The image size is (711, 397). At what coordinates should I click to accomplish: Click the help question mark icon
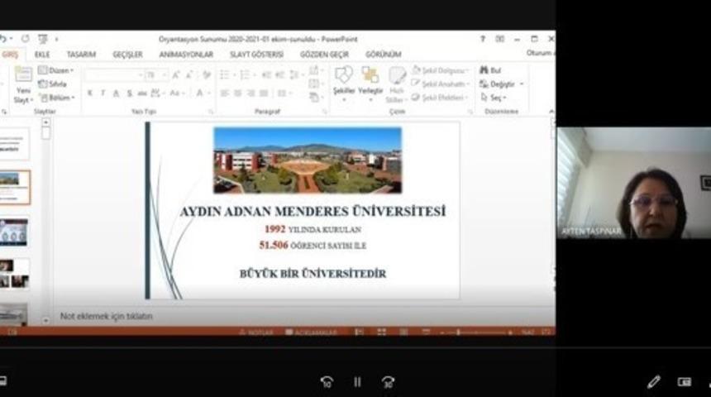[x=483, y=39]
